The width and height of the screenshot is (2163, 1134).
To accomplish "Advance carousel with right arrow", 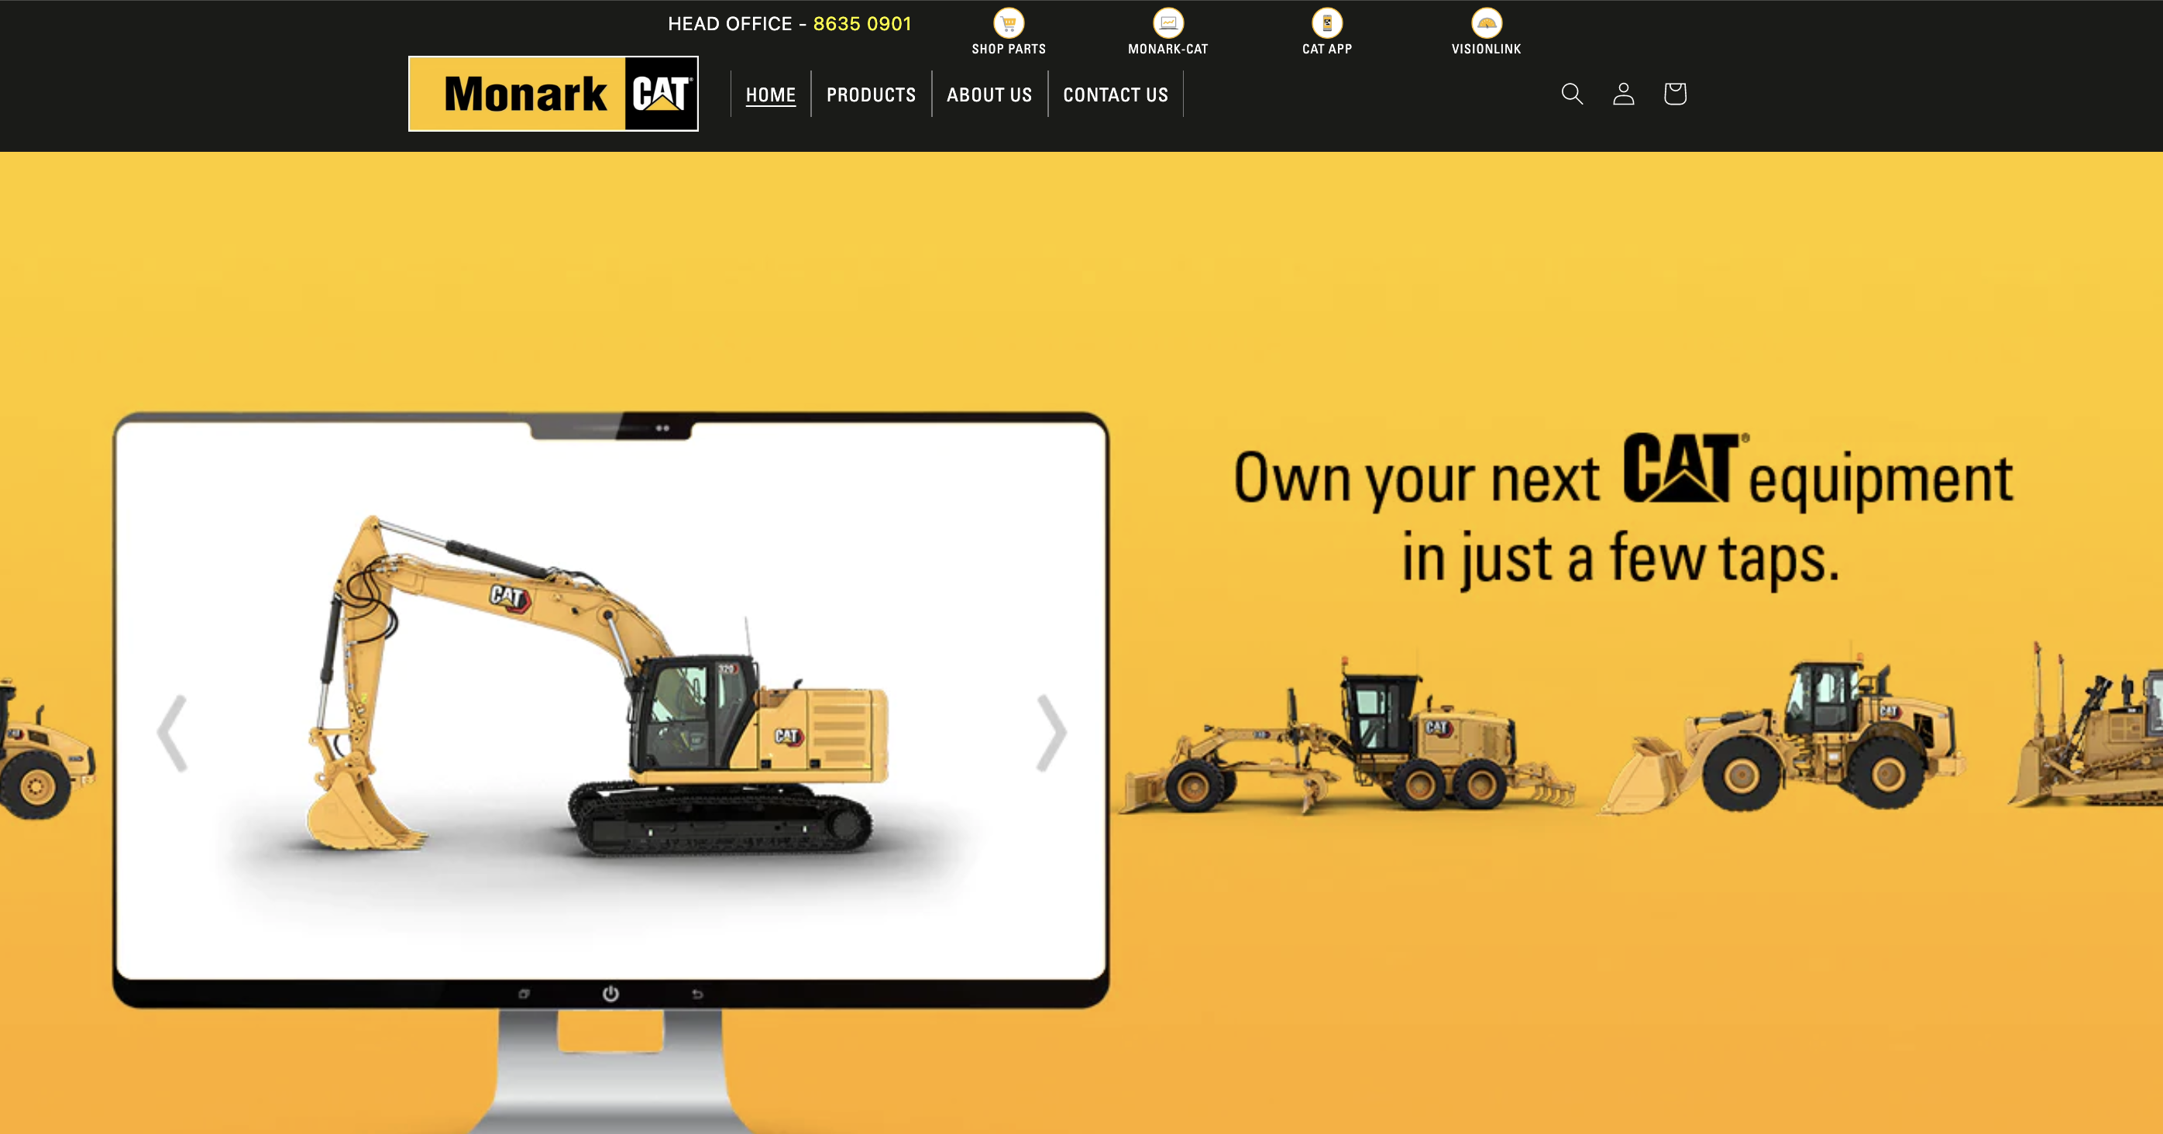I will tap(1051, 733).
